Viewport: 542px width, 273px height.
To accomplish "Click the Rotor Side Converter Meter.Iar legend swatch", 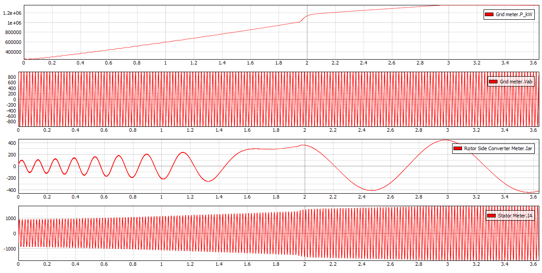I will click(x=458, y=148).
